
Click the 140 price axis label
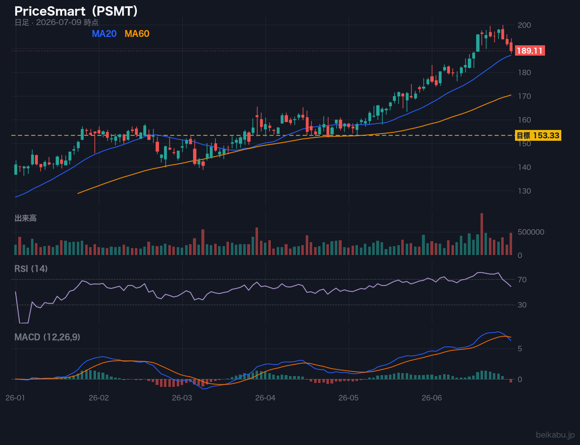pyautogui.click(x=524, y=167)
